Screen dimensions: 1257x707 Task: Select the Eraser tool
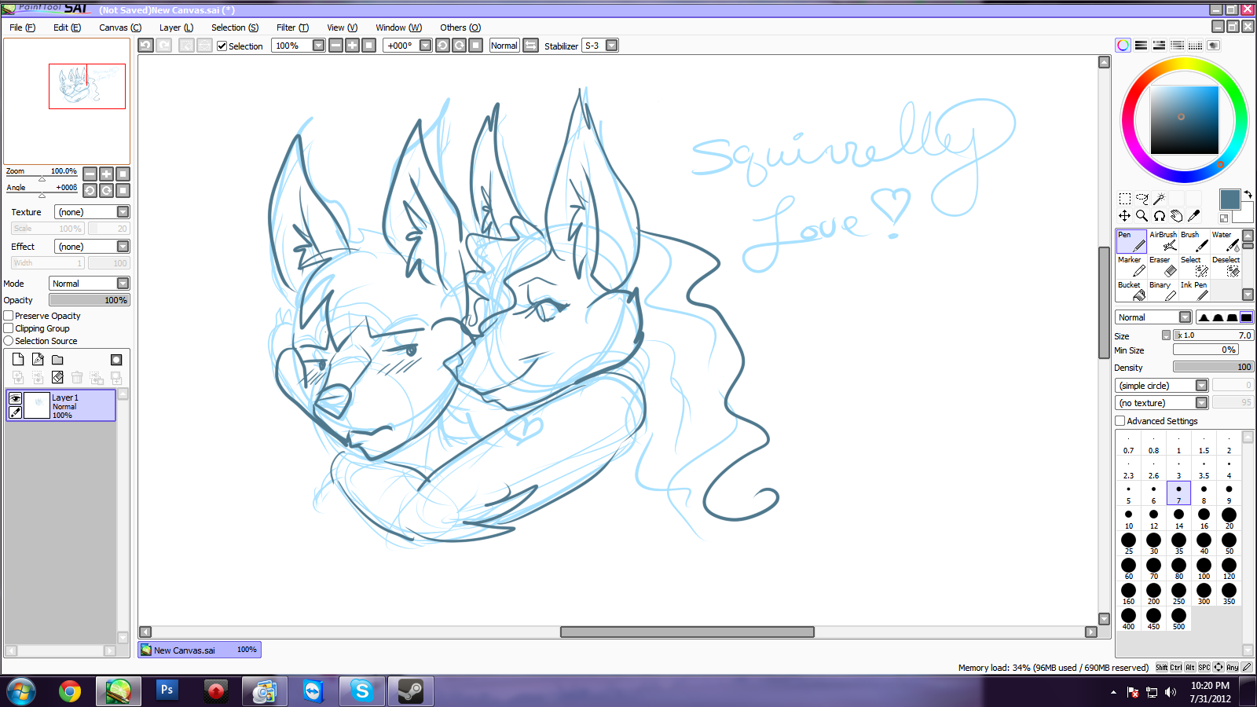pos(1163,266)
